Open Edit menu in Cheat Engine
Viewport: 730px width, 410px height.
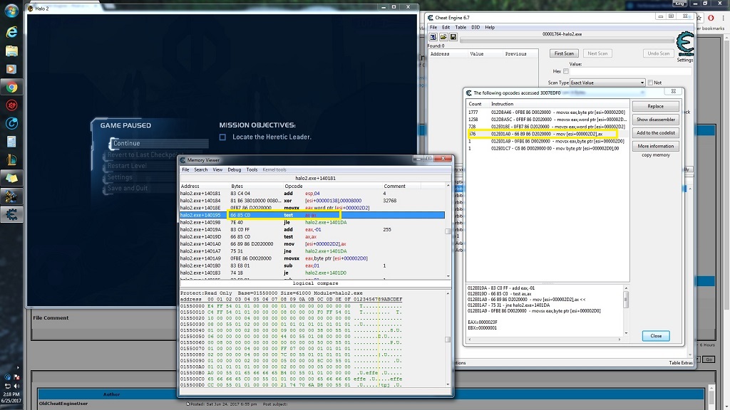pos(446,28)
